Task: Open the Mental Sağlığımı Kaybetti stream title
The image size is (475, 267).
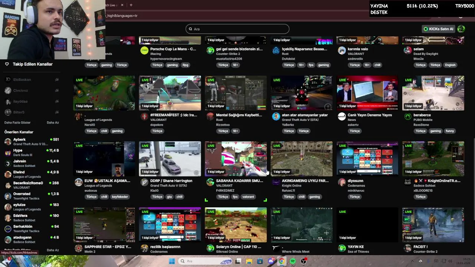Action: tap(239, 115)
